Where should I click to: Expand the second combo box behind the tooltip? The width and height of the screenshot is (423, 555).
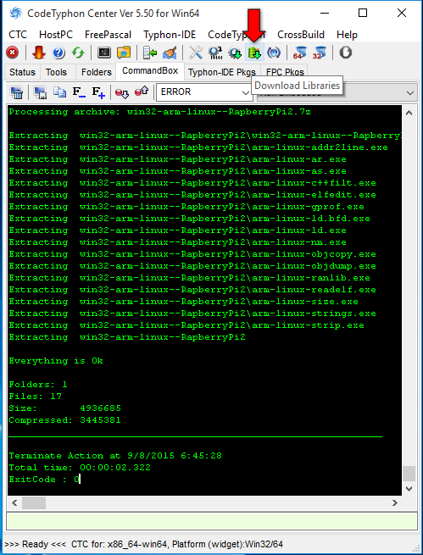(x=410, y=92)
